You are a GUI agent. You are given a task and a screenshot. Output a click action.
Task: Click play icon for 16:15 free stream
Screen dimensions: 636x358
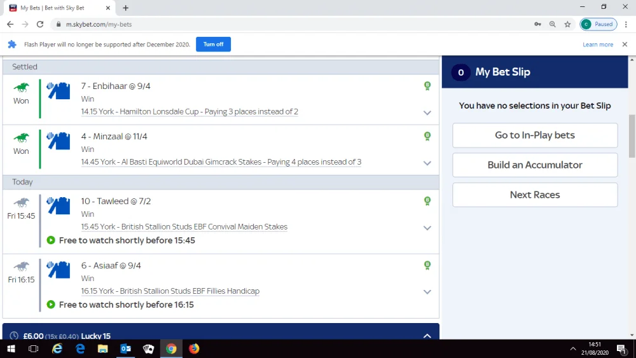coord(51,305)
